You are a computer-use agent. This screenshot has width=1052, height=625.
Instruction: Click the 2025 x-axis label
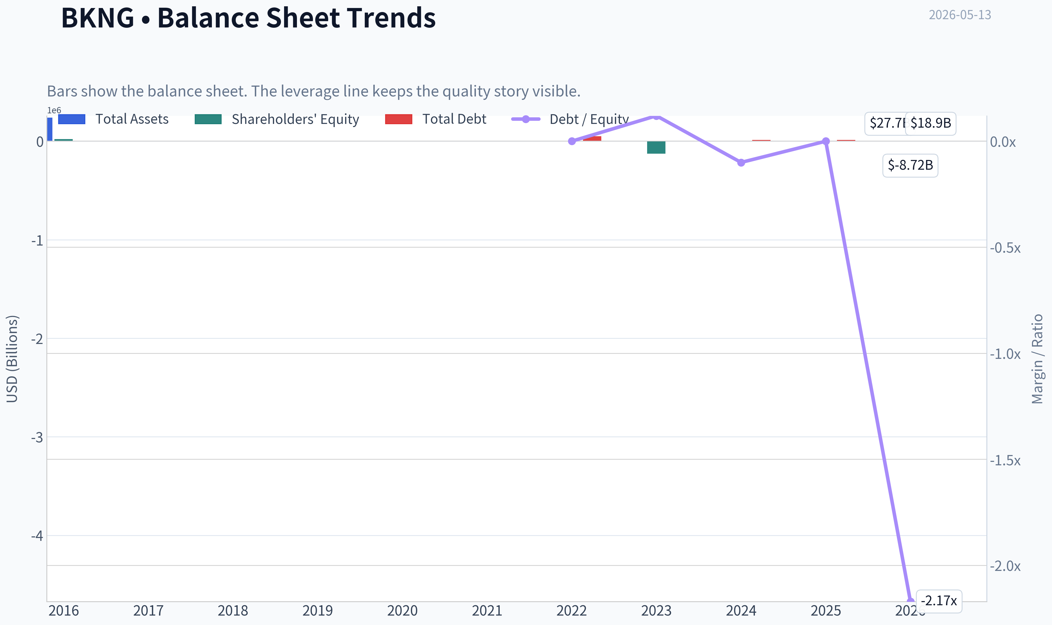pos(826,611)
